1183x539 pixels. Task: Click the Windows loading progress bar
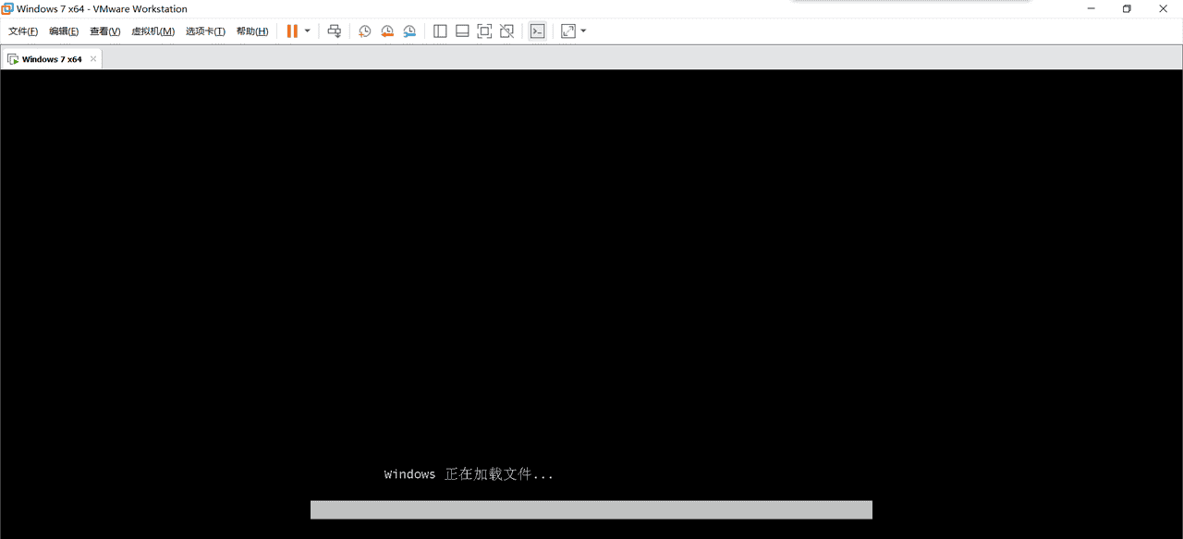coord(591,509)
